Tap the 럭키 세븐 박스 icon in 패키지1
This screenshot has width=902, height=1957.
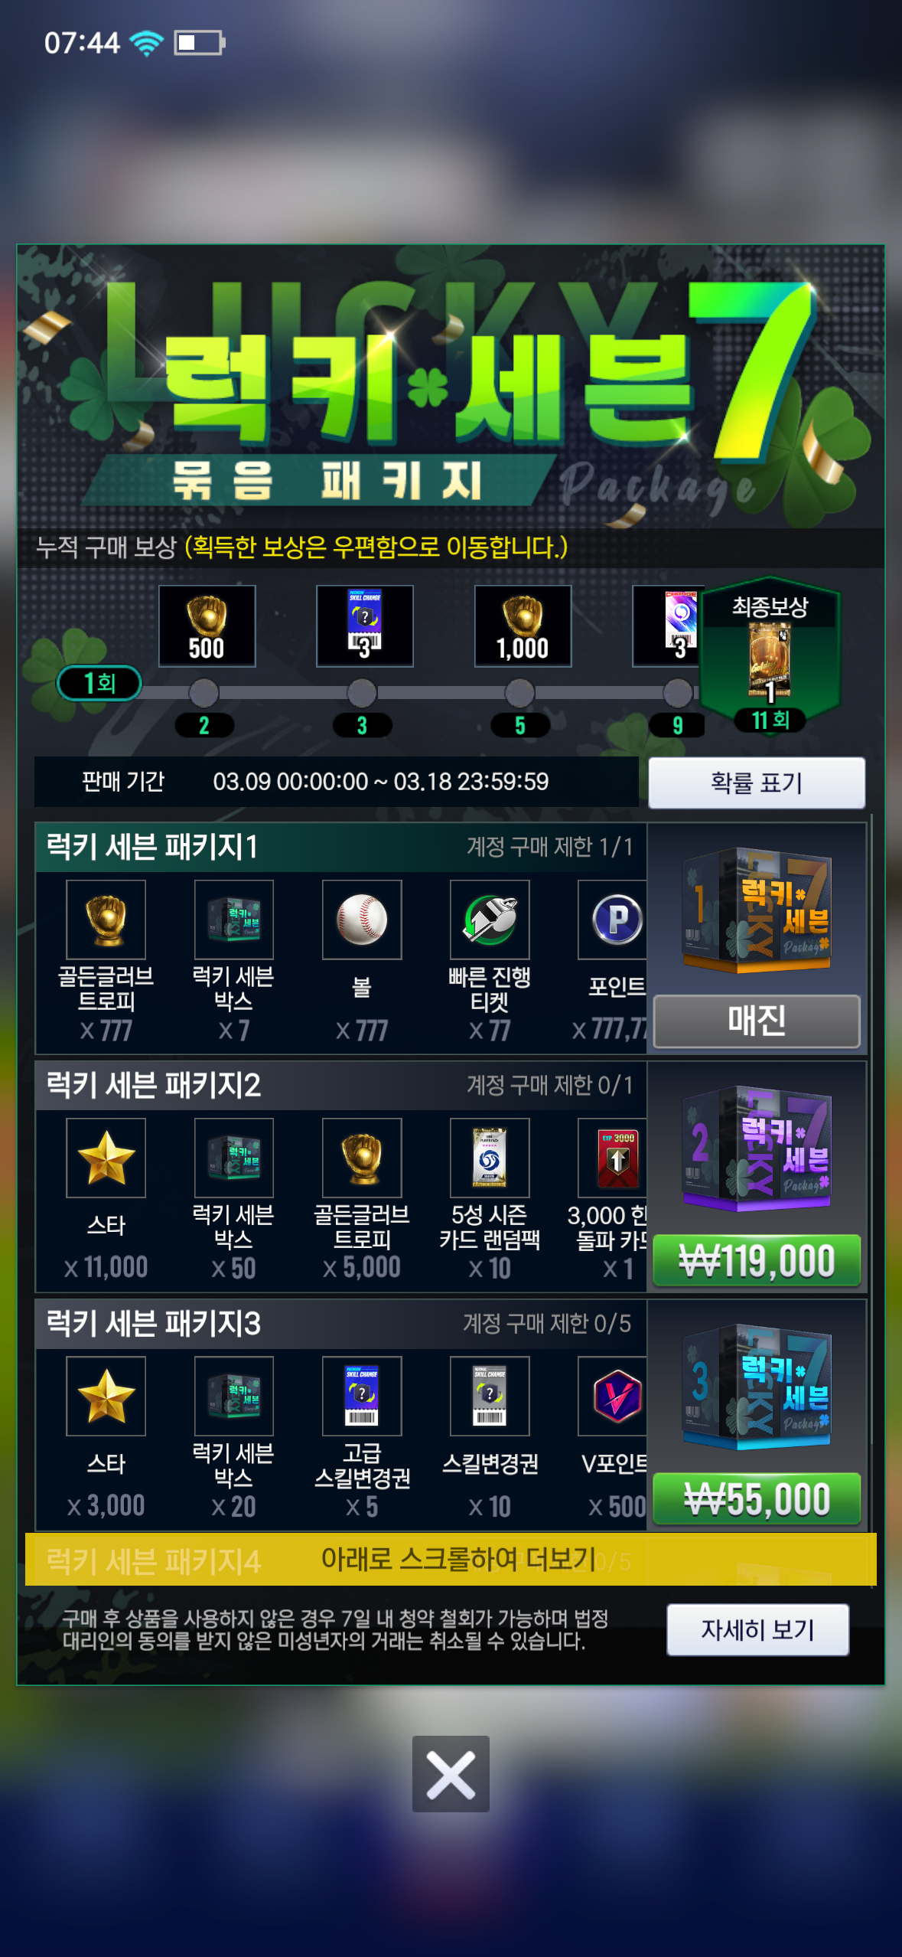coord(233,920)
